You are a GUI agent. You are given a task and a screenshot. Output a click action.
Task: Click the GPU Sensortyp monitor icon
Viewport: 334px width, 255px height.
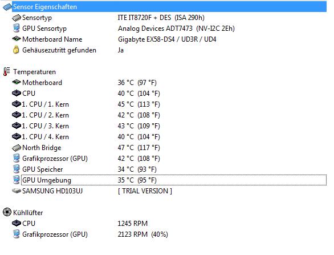[x=17, y=29]
